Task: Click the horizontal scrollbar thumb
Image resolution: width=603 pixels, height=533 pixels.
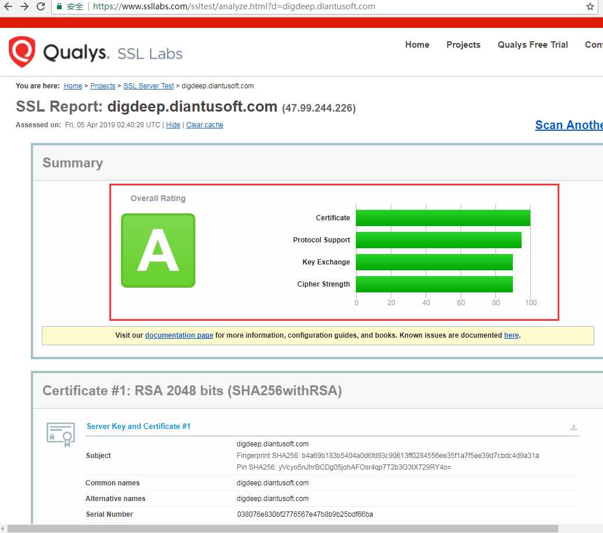Action: click(283, 529)
